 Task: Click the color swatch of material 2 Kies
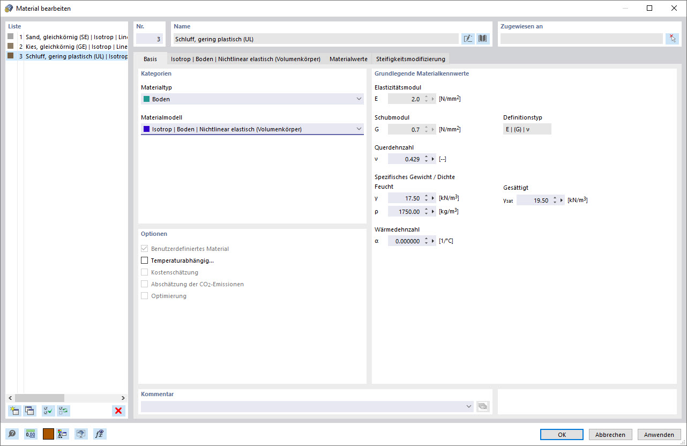[x=11, y=46]
